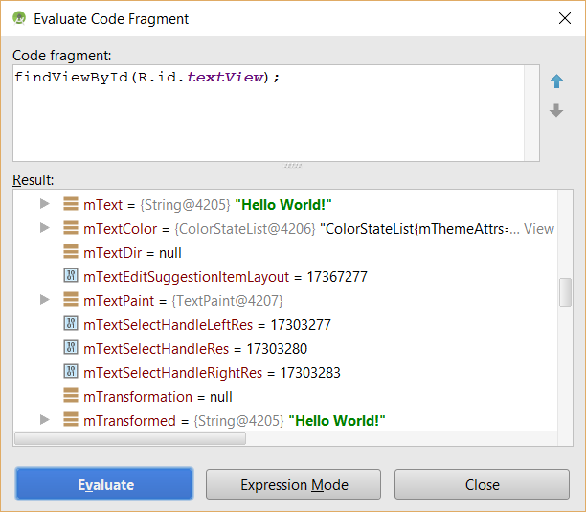This screenshot has width=586, height=512.
Task: Expand the mTextPaint tree node
Action: 45,300
